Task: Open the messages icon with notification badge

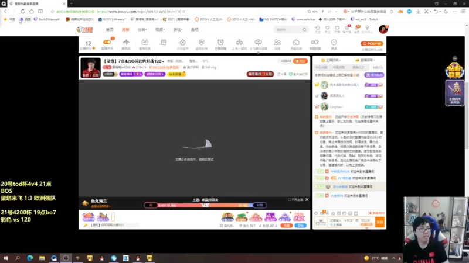Action: (356, 29)
